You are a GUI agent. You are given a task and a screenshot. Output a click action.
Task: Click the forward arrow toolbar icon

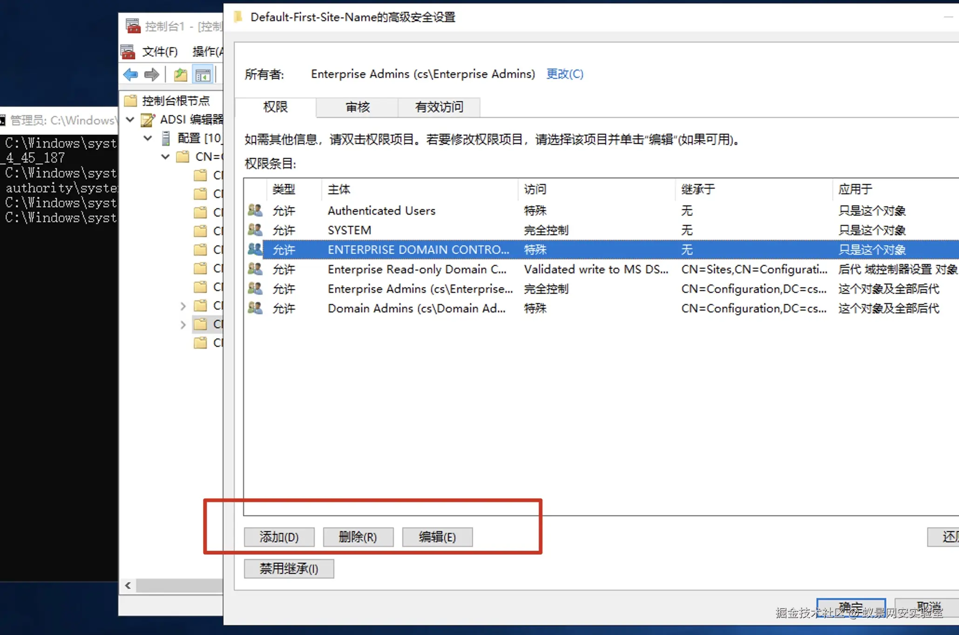[152, 74]
